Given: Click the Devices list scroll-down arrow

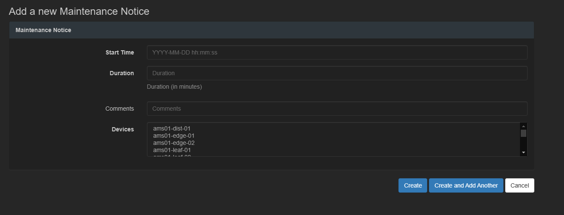Looking at the screenshot, I should coord(523,152).
